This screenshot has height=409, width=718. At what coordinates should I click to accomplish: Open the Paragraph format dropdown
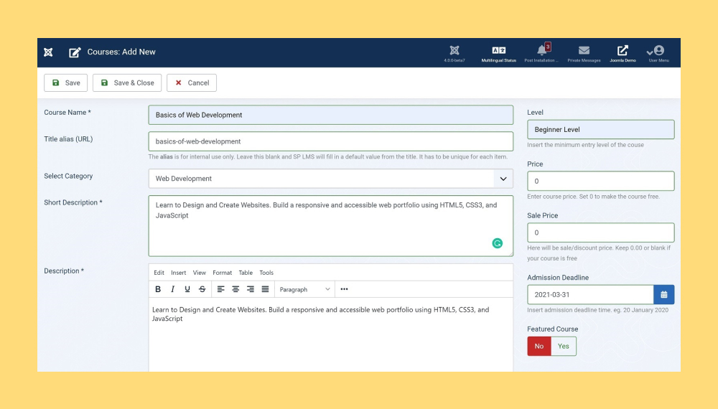304,289
